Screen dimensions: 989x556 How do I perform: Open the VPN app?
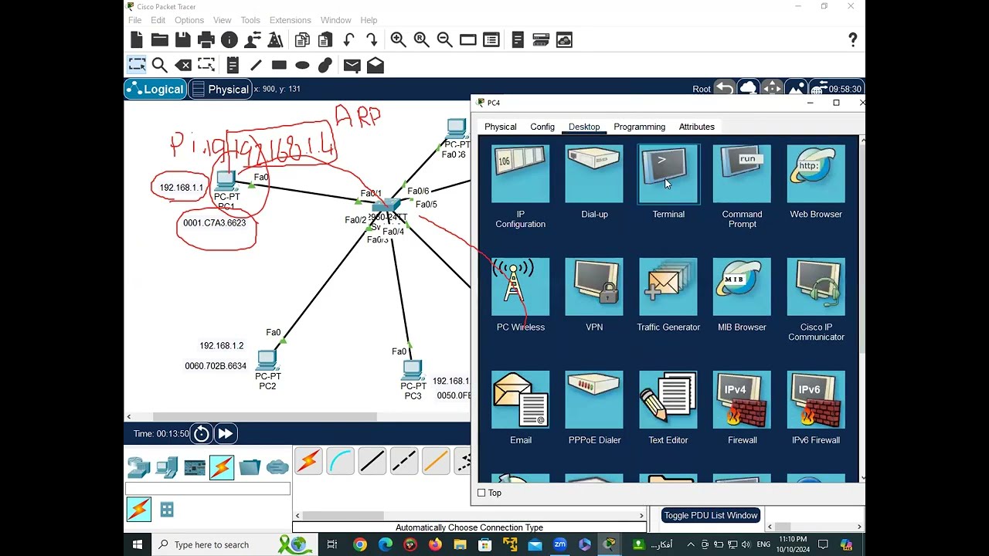(594, 287)
